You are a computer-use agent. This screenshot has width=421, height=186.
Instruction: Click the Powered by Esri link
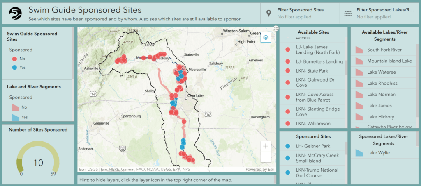click(x=260, y=169)
